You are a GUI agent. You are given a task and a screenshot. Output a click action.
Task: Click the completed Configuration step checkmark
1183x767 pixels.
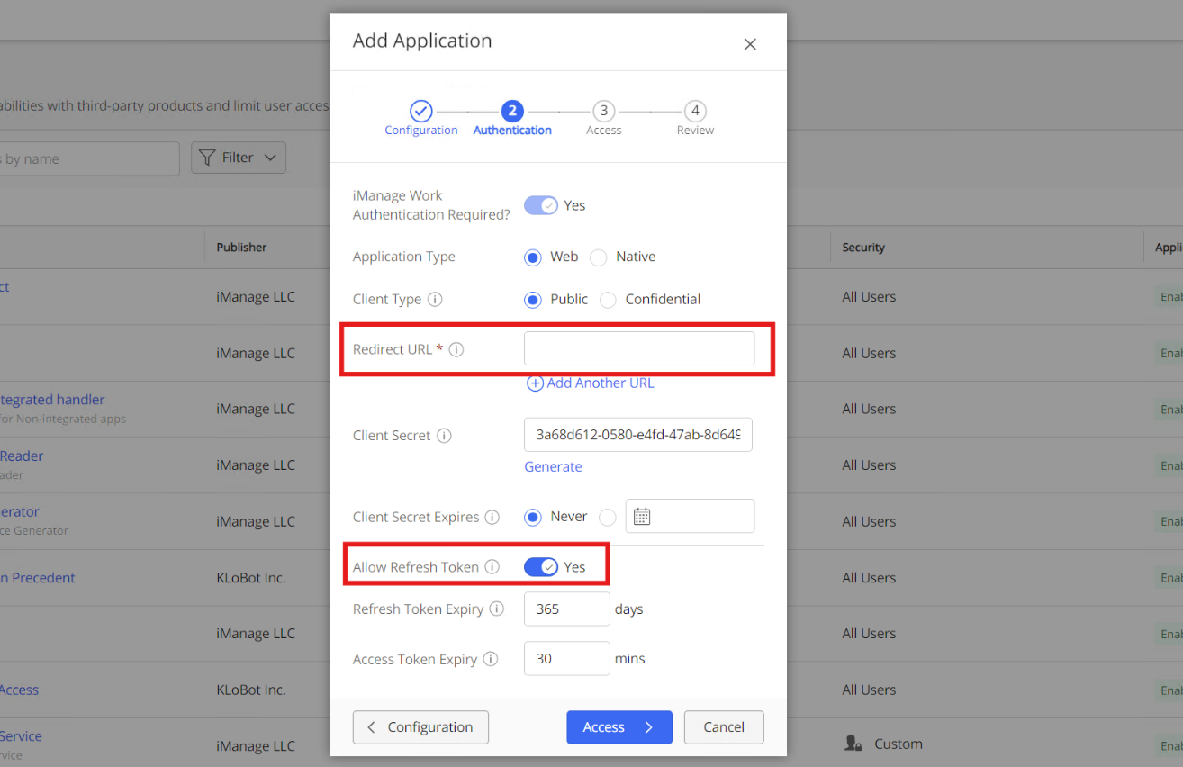(x=420, y=111)
